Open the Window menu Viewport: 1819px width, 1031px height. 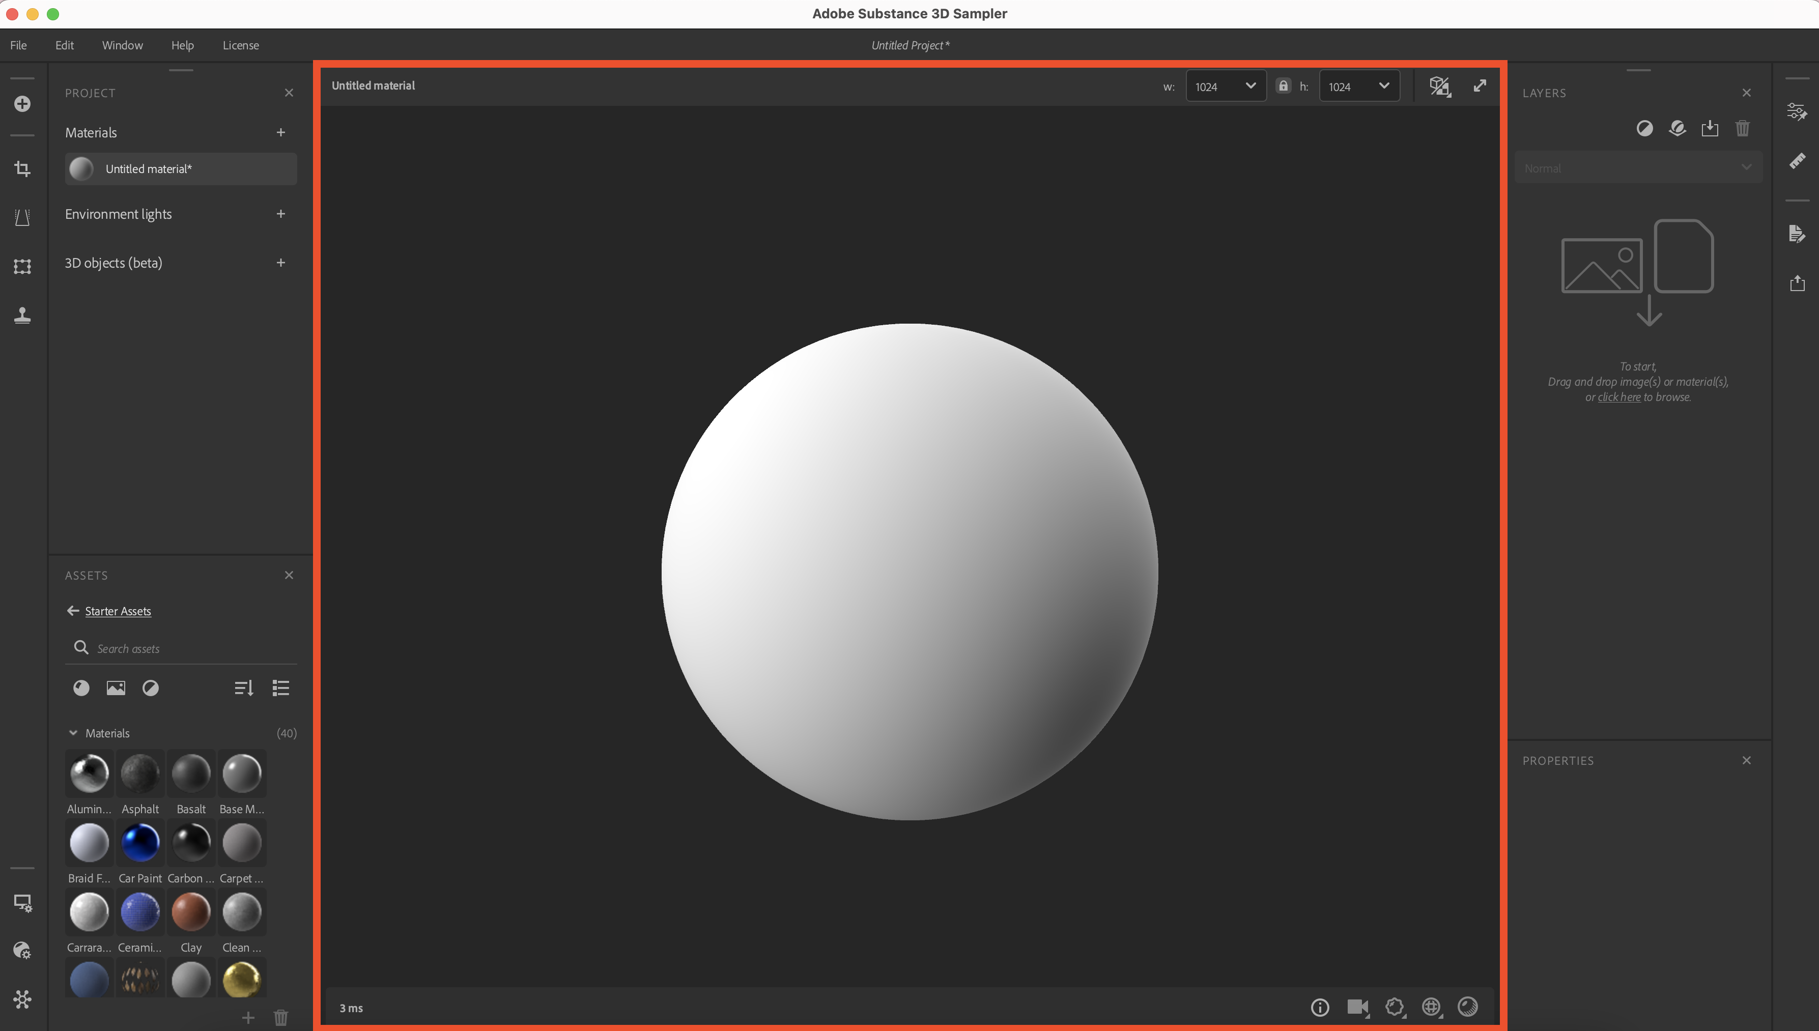pyautogui.click(x=122, y=45)
